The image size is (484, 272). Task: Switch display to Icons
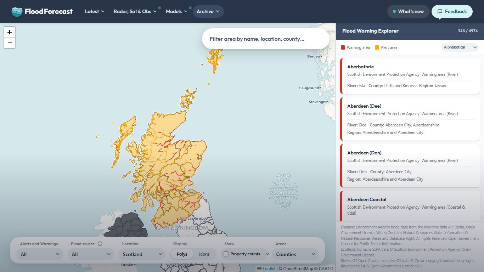pyautogui.click(x=204, y=254)
